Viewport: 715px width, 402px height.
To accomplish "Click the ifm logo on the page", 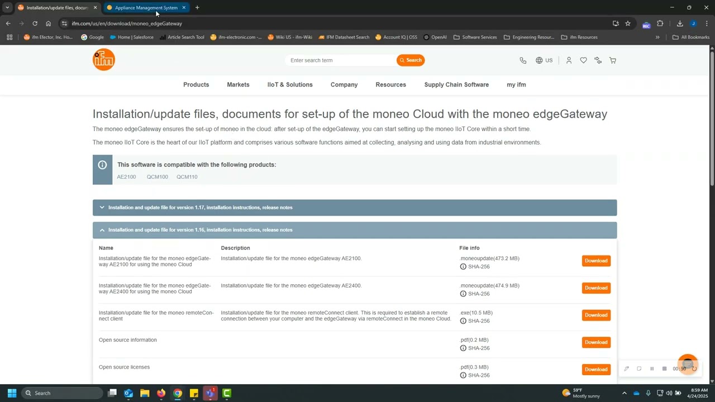I will click(x=104, y=60).
